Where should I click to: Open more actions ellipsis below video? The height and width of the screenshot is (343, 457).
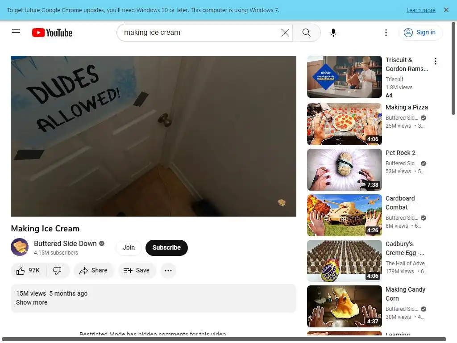(x=168, y=271)
